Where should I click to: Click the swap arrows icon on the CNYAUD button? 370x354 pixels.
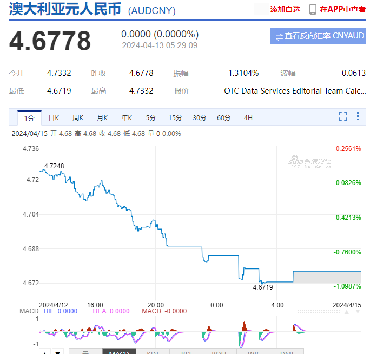(x=279, y=36)
